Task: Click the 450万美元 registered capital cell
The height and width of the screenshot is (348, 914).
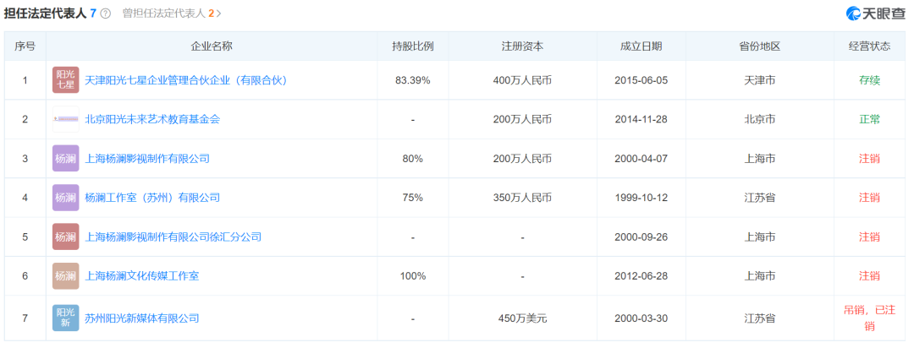Action: (522, 318)
